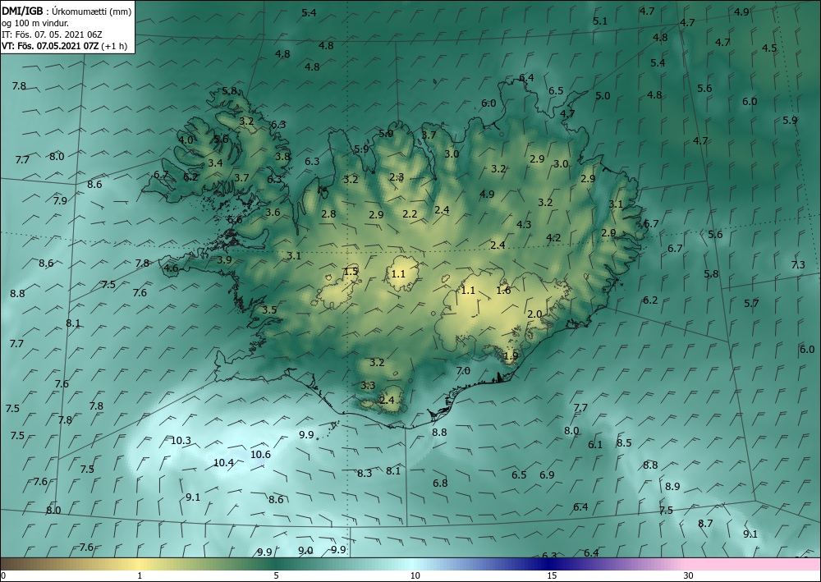Image resolution: width=821 pixels, height=582 pixels.
Task: Click the 10.3 value south of Iceland
Action: pyautogui.click(x=181, y=441)
